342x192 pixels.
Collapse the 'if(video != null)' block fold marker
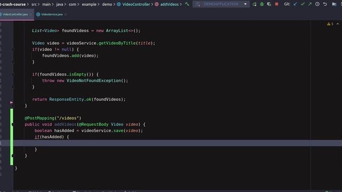(13, 50)
